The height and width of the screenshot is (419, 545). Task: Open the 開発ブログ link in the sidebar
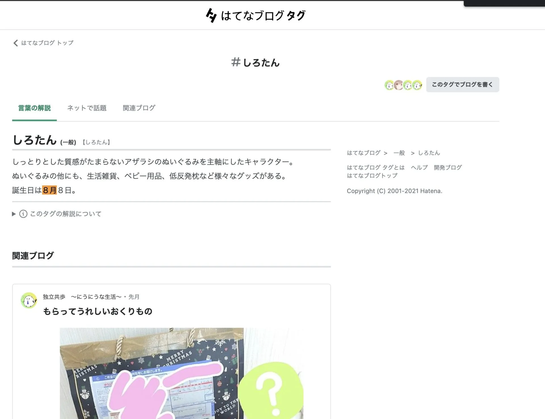[448, 168]
